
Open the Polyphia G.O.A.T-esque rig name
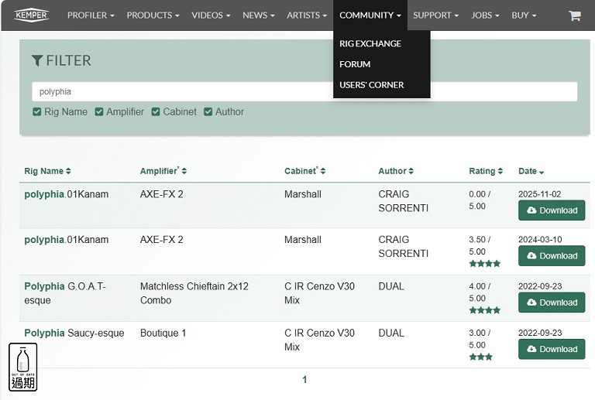tap(65, 293)
